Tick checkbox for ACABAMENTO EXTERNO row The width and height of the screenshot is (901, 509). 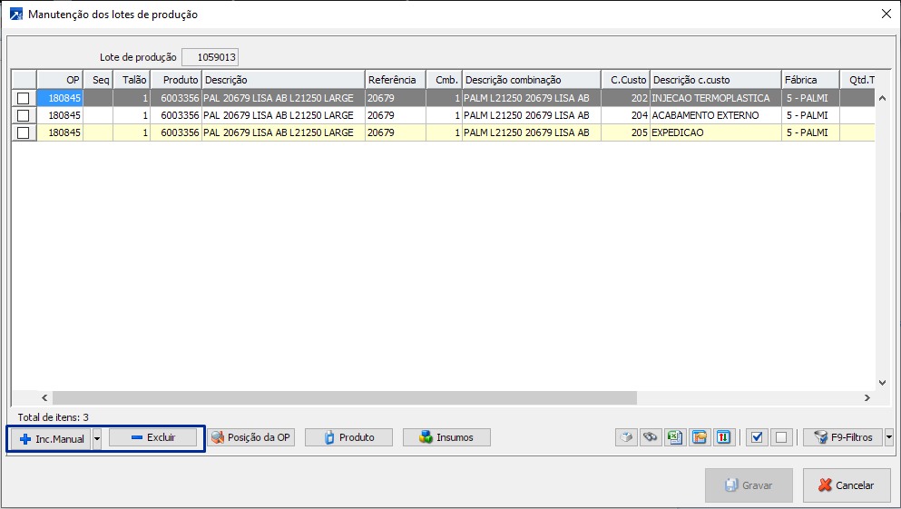23,115
